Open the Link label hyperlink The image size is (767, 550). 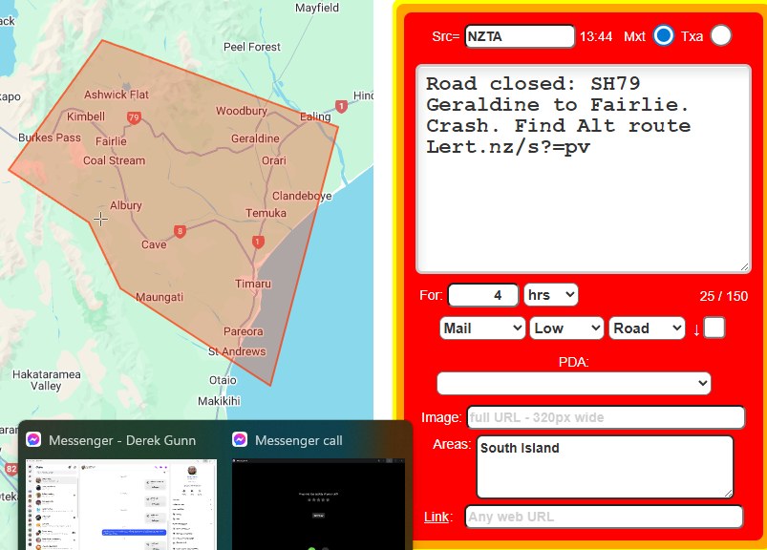[437, 517]
